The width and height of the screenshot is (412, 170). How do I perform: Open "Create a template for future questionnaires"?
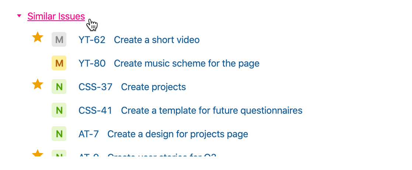coord(212,110)
